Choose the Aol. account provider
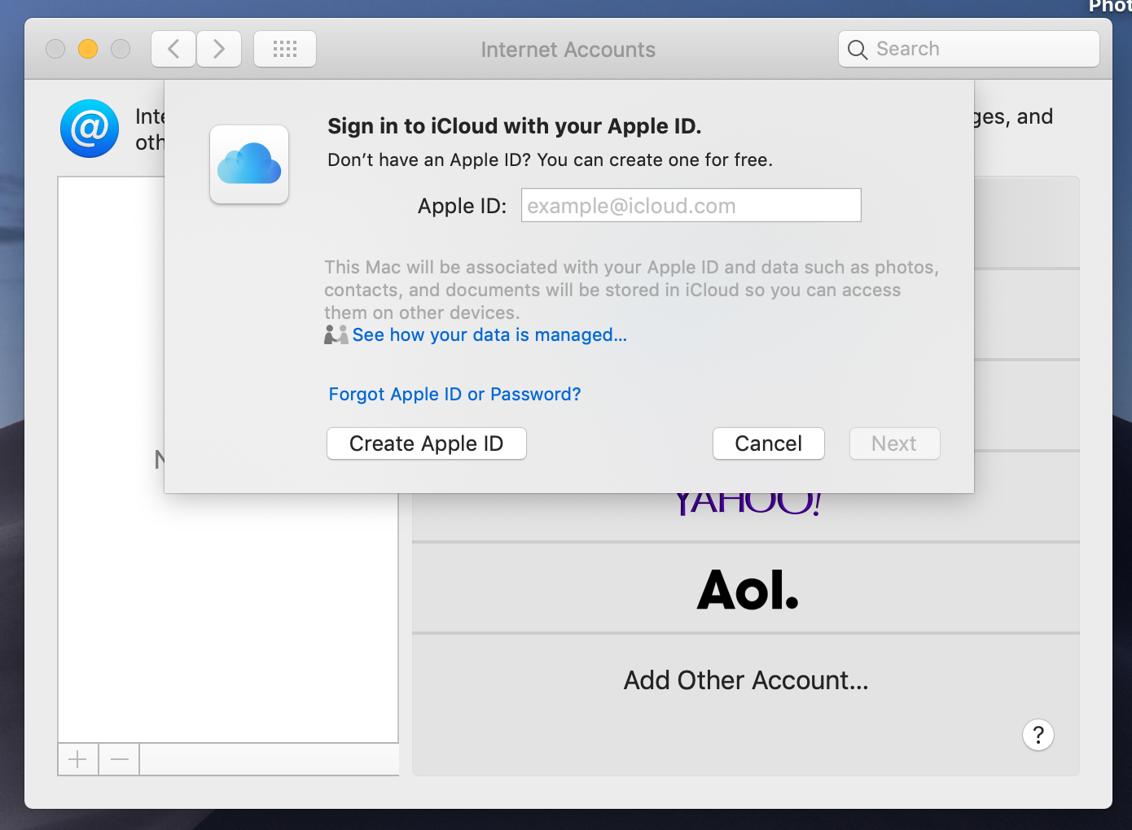Screen dimensions: 1132x830 coord(746,588)
